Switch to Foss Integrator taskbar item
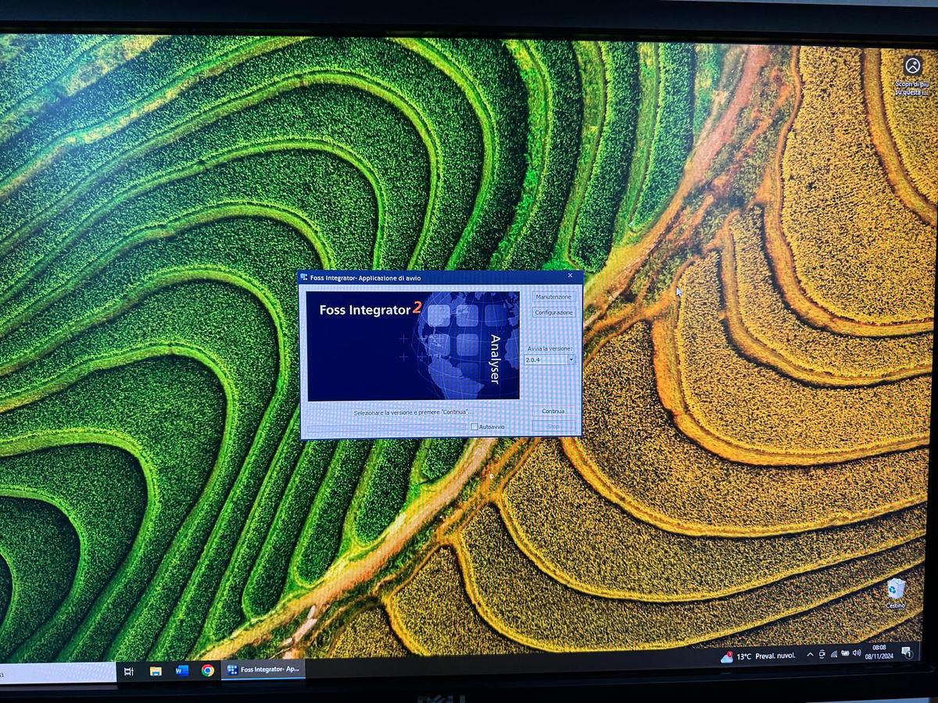This screenshot has height=703, width=938. pyautogui.click(x=263, y=669)
